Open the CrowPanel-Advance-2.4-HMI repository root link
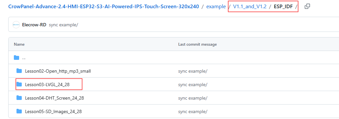This screenshot has height=119, width=339. (104, 7)
